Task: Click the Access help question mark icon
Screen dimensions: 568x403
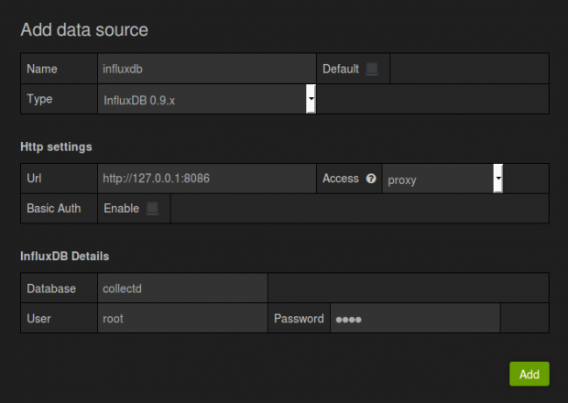Action: point(371,179)
